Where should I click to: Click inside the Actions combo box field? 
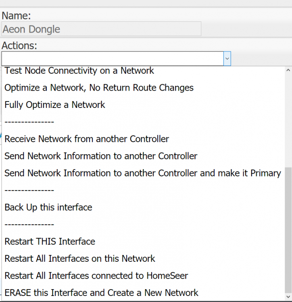click(112, 59)
